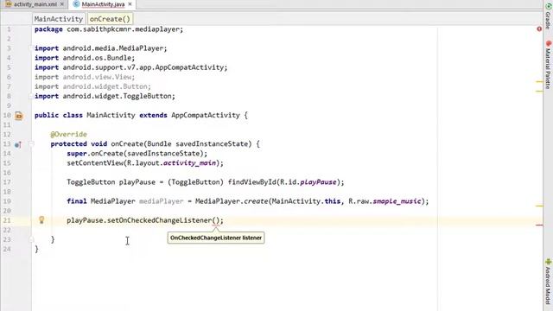Click the 'create' method call on line 19
Screen dimensions: 553x311
tap(256, 201)
